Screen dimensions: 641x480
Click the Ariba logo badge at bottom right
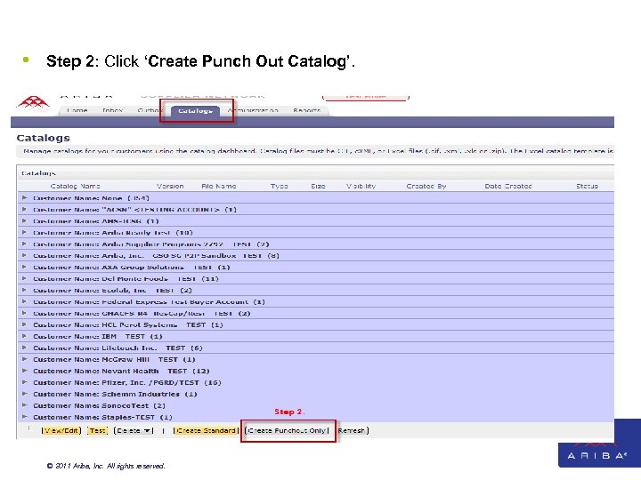coord(596,455)
